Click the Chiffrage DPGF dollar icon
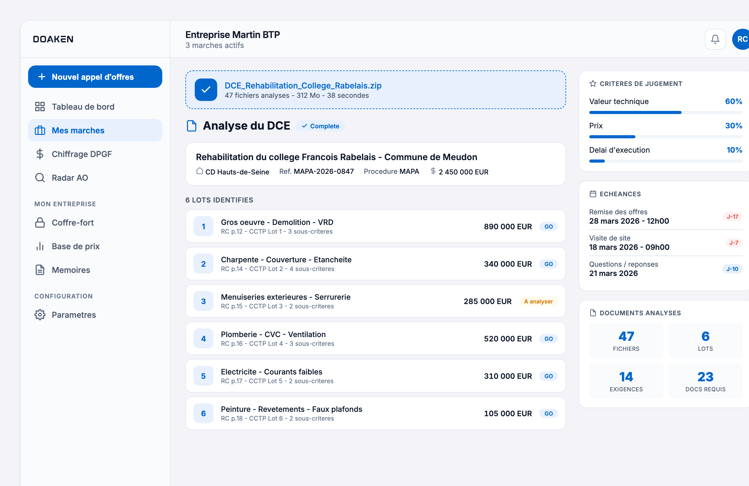Screen dimensions: 749x486 click(40, 154)
